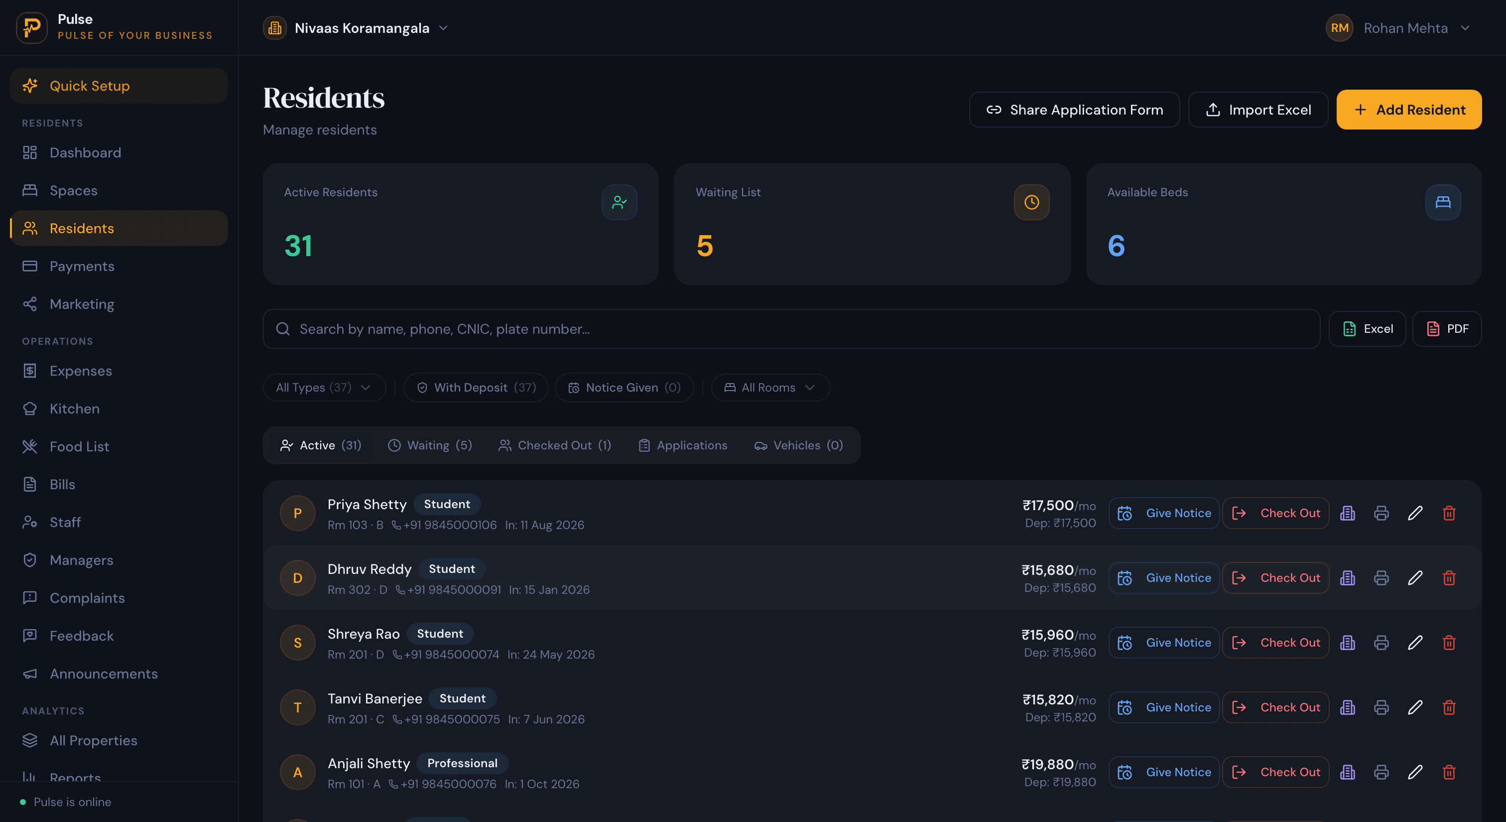1506x822 pixels.
Task: Click the Waiting List clock icon
Action: pos(1031,202)
